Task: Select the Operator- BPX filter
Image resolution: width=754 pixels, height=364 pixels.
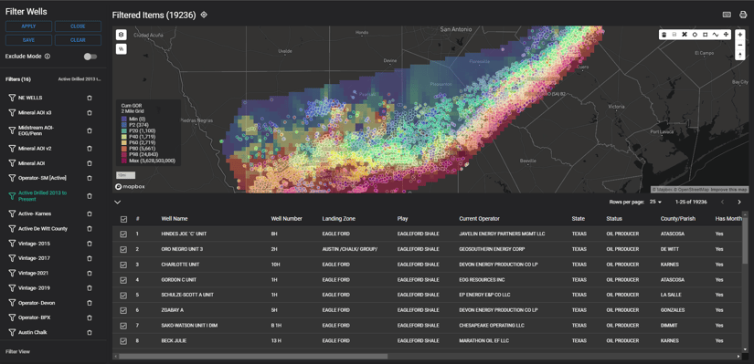Action: click(x=34, y=317)
